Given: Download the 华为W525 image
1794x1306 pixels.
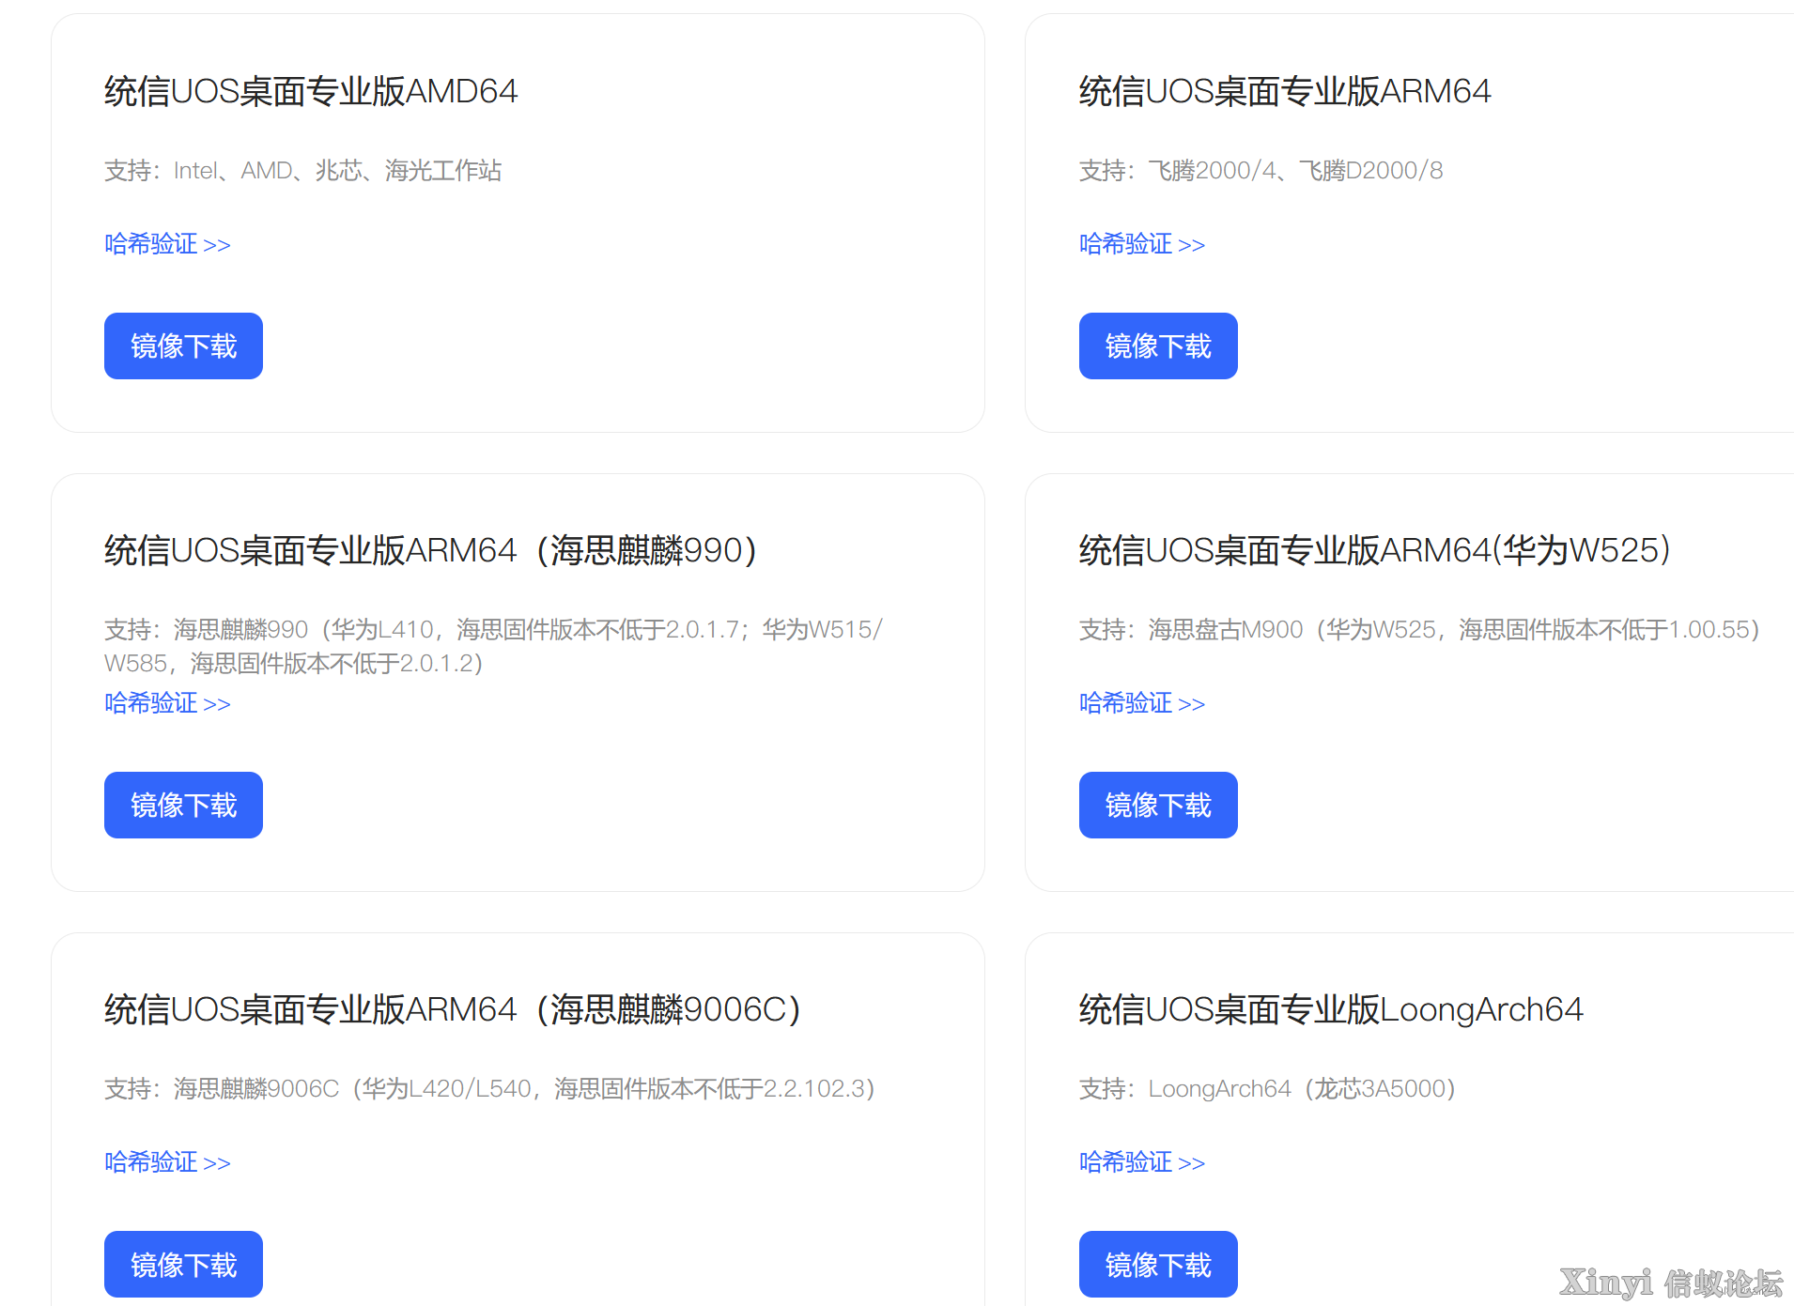Looking at the screenshot, I should [x=1158, y=806].
